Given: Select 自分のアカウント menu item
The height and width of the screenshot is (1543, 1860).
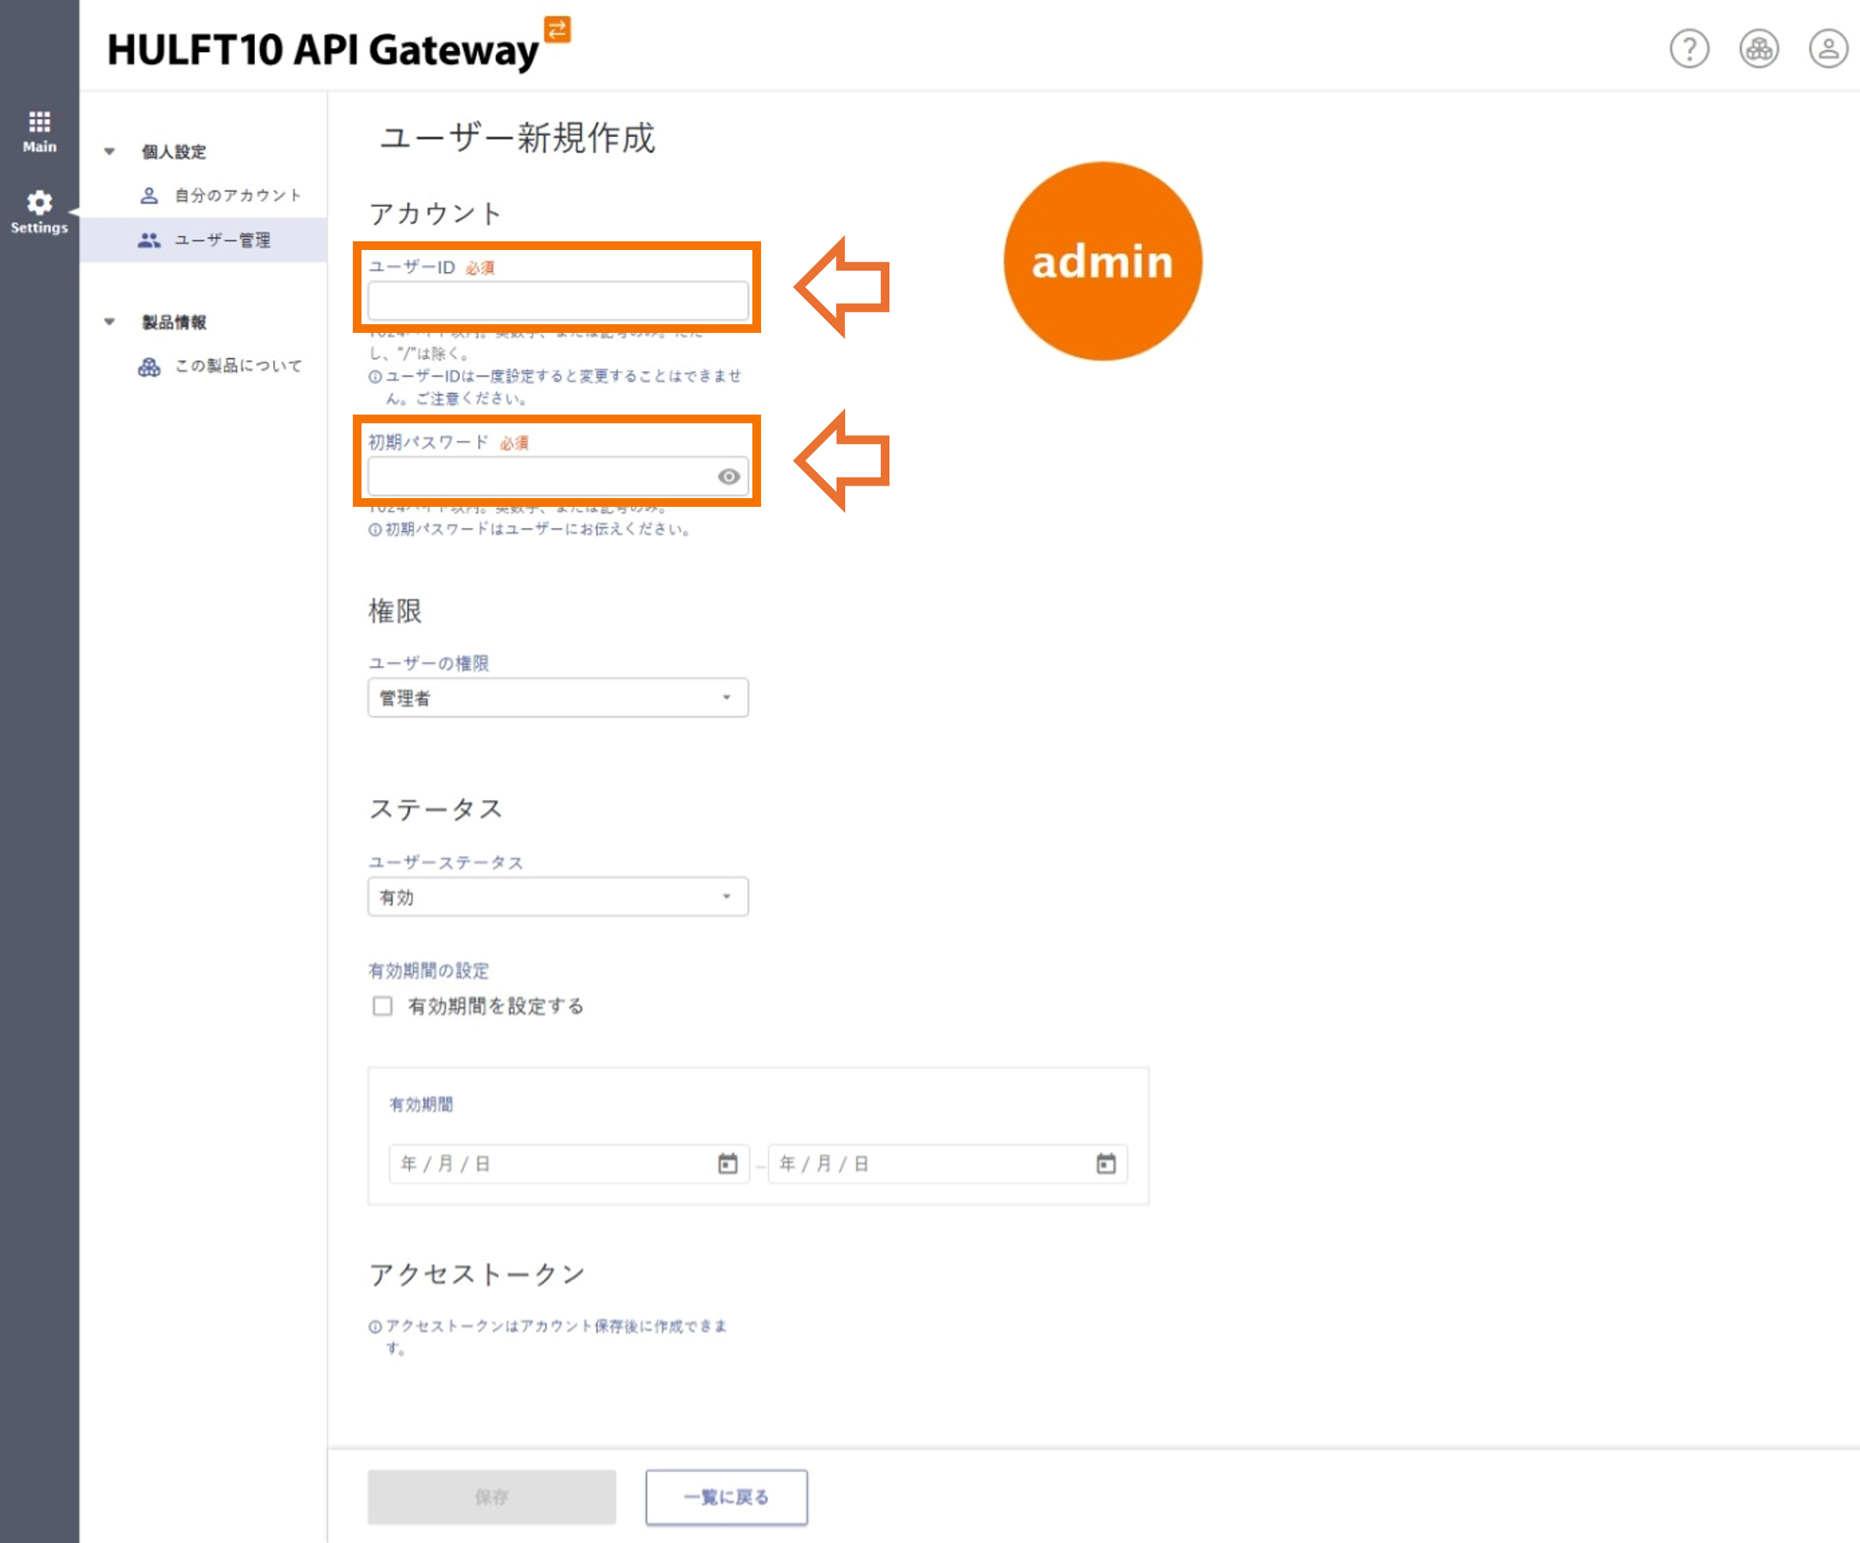Looking at the screenshot, I should pos(237,195).
